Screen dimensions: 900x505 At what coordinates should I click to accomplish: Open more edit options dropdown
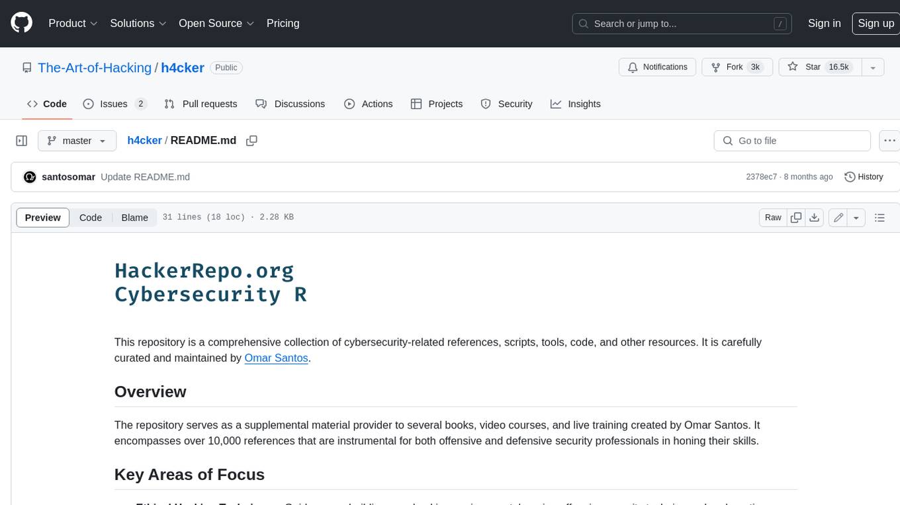856,217
